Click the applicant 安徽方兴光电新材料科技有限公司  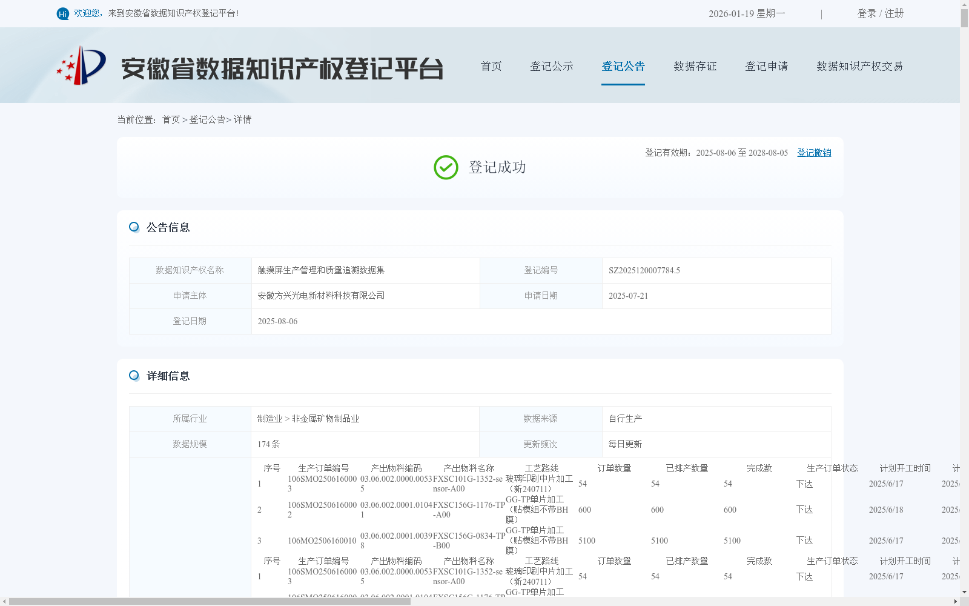tap(321, 296)
